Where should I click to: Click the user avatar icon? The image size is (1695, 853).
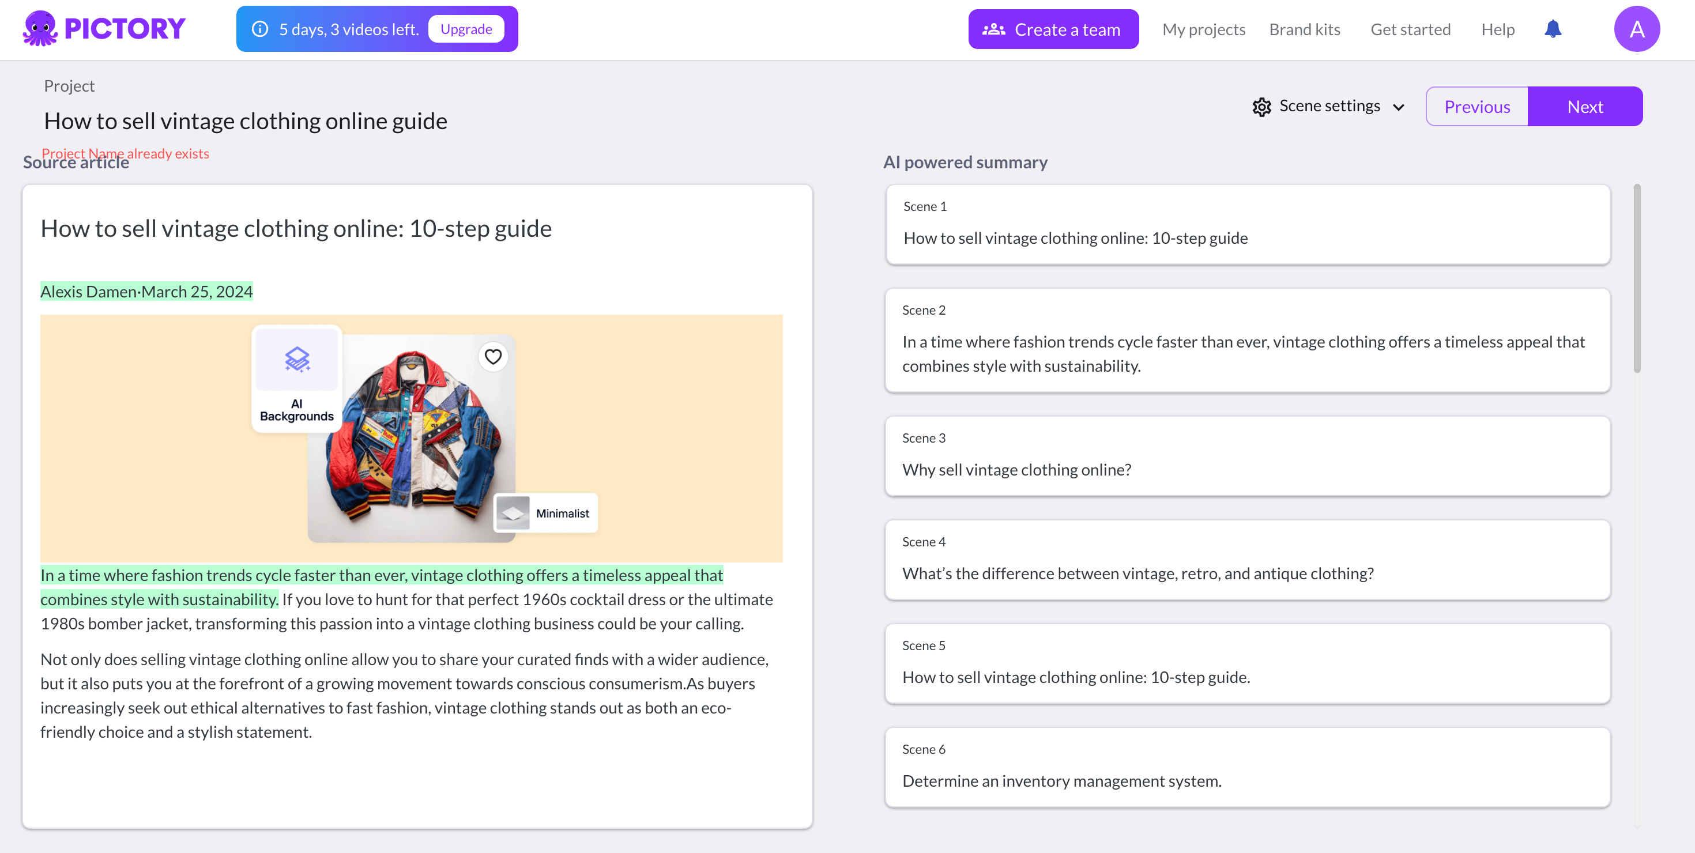(x=1638, y=29)
